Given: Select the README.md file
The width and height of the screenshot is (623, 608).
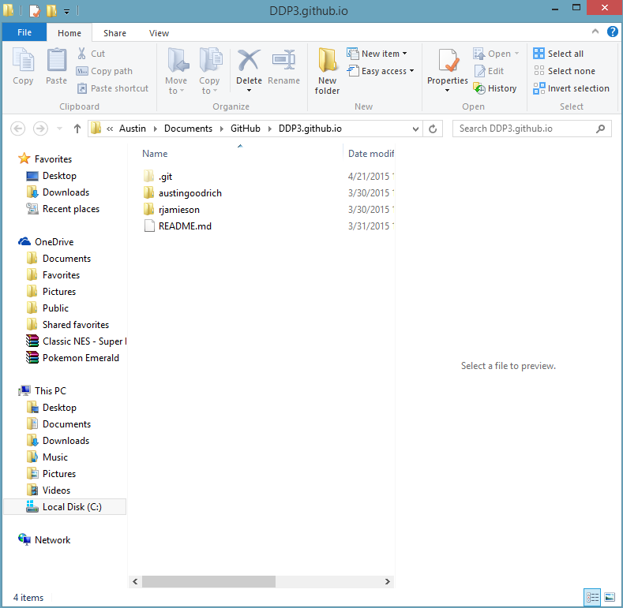Looking at the screenshot, I should (x=185, y=226).
